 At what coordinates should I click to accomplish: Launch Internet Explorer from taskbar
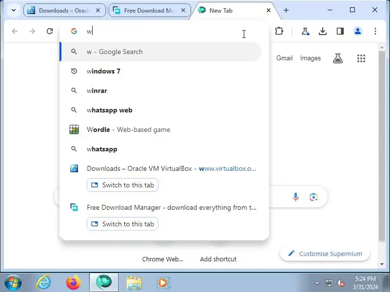(43, 283)
